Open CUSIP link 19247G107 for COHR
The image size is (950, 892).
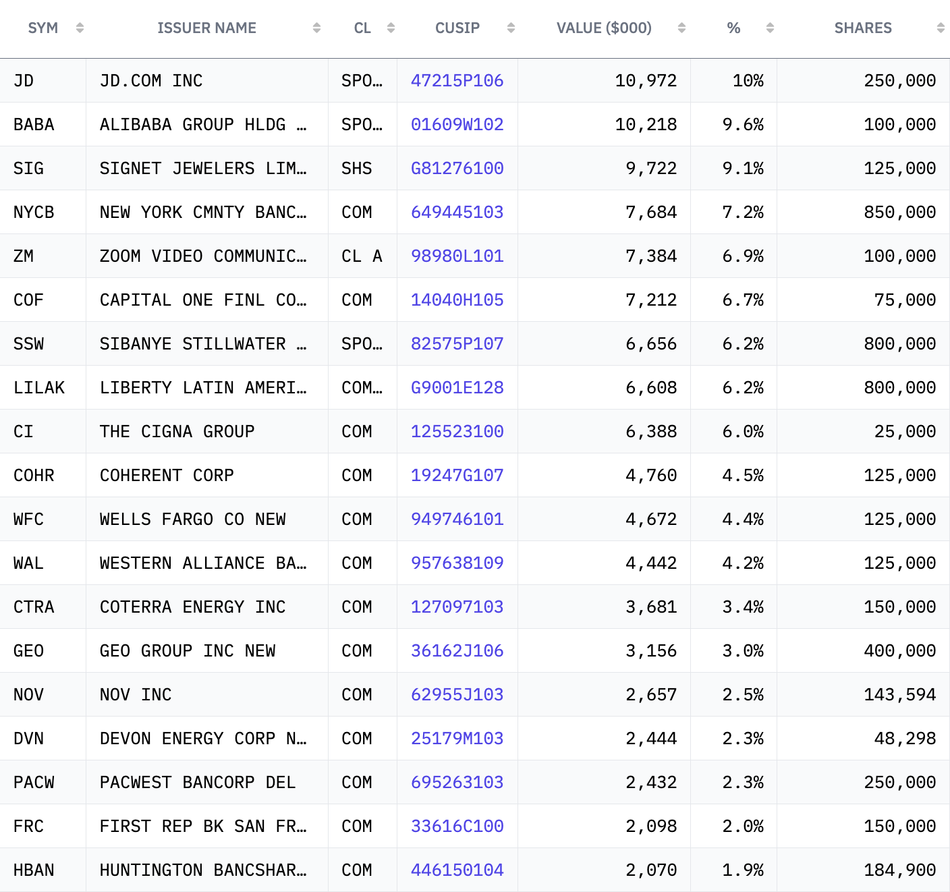click(x=457, y=475)
